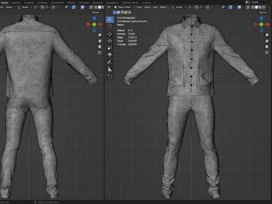
Task: Switch to the Shading workspace tab
Action: coord(71,3)
